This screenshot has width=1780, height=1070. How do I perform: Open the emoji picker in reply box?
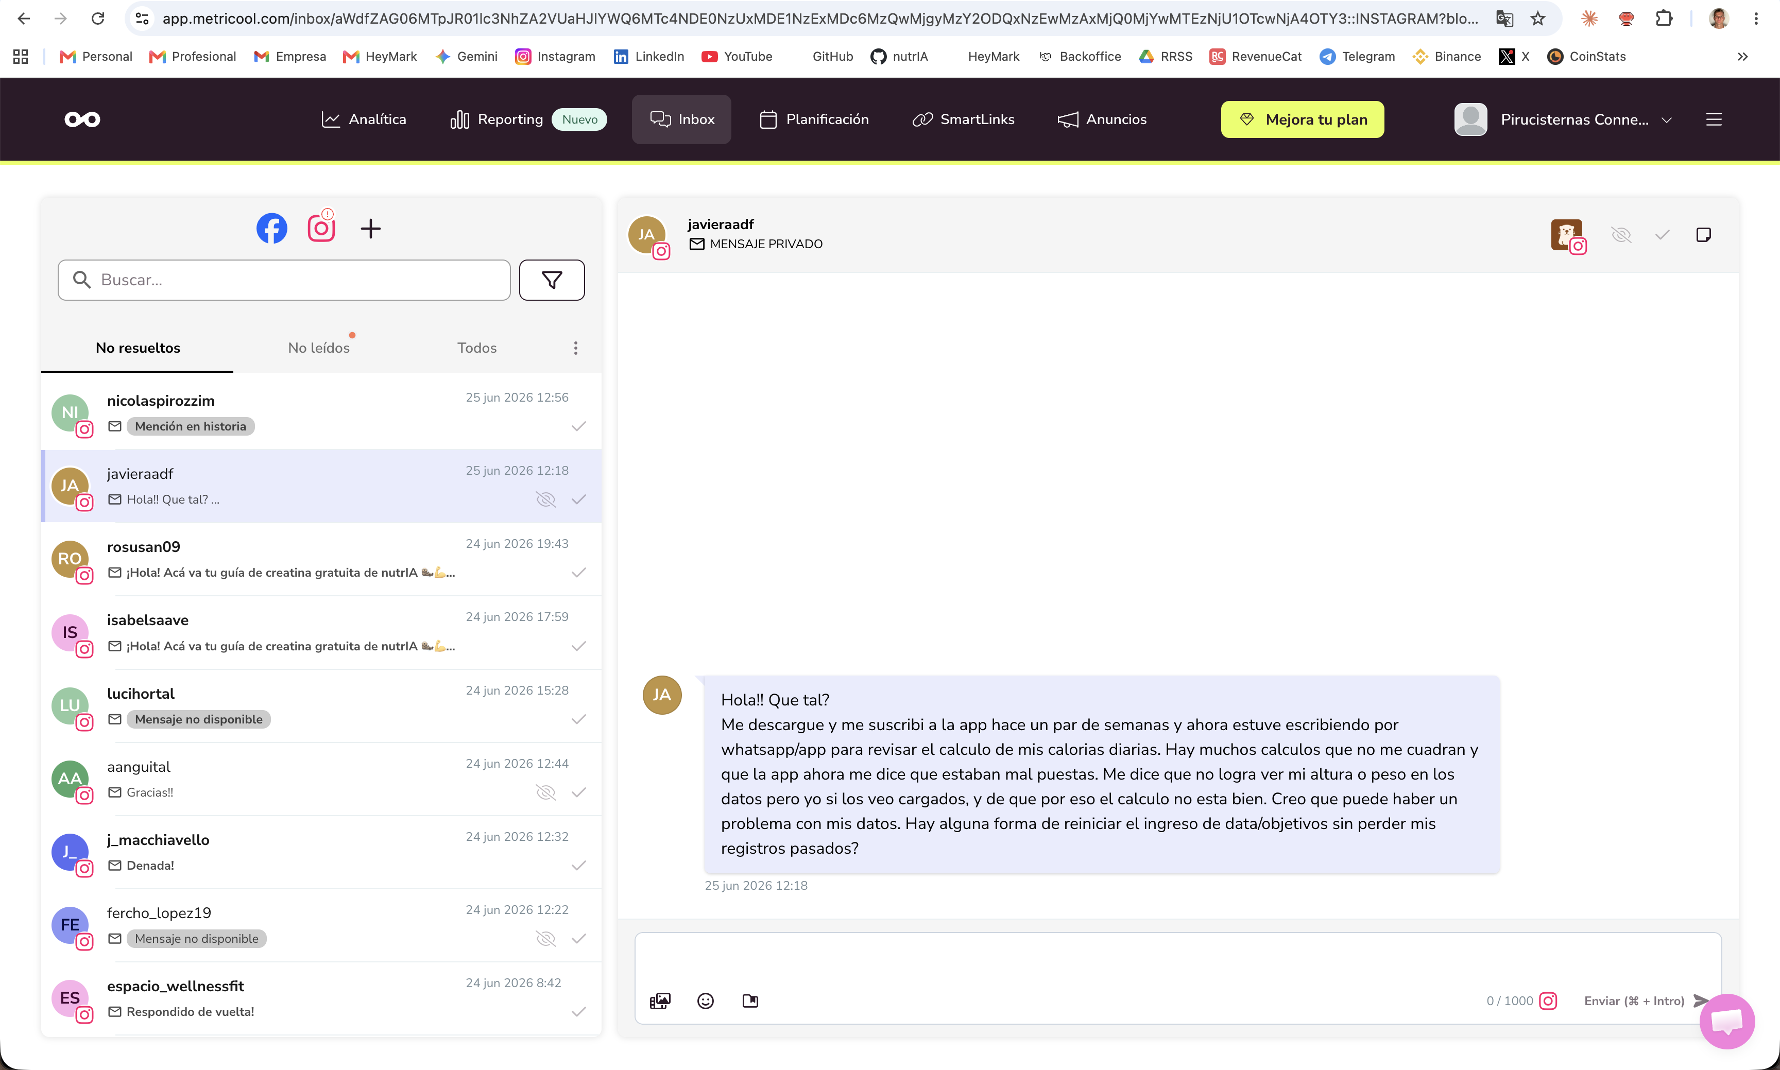[x=706, y=1001]
